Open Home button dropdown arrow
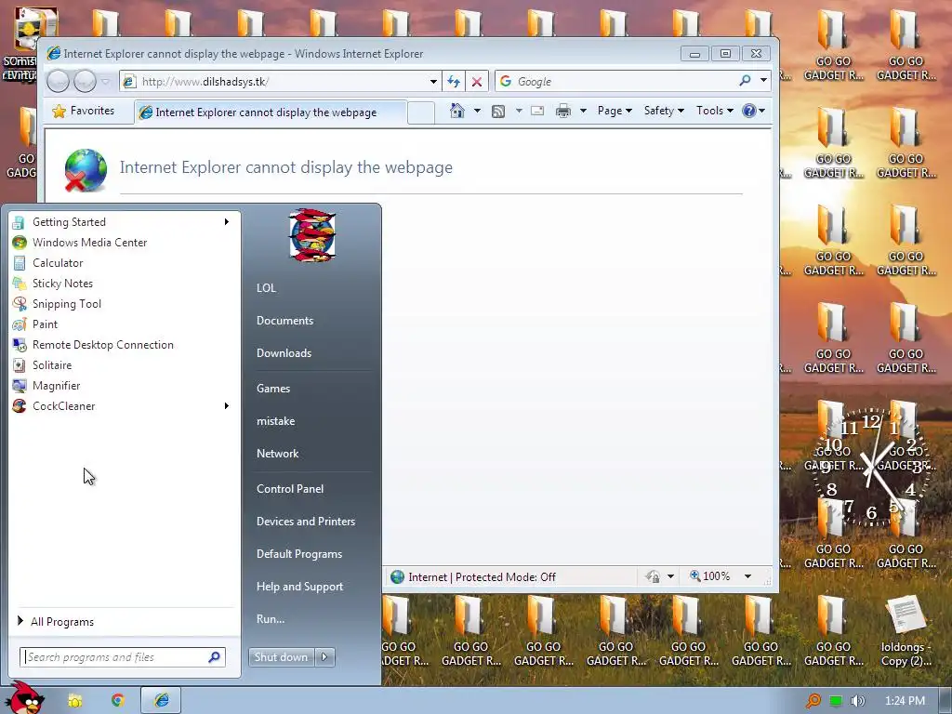 tap(477, 111)
